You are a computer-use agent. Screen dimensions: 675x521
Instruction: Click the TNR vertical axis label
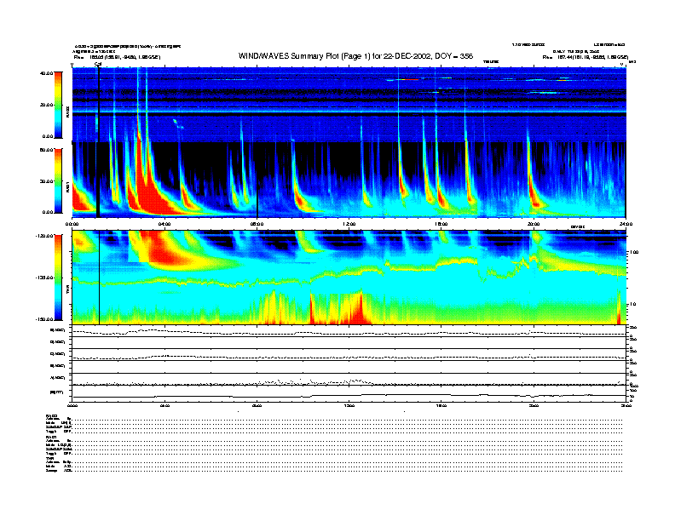click(x=67, y=291)
